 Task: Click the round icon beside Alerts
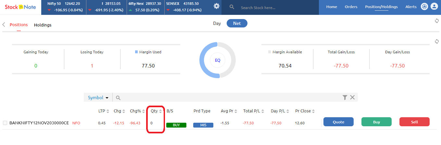424,6
